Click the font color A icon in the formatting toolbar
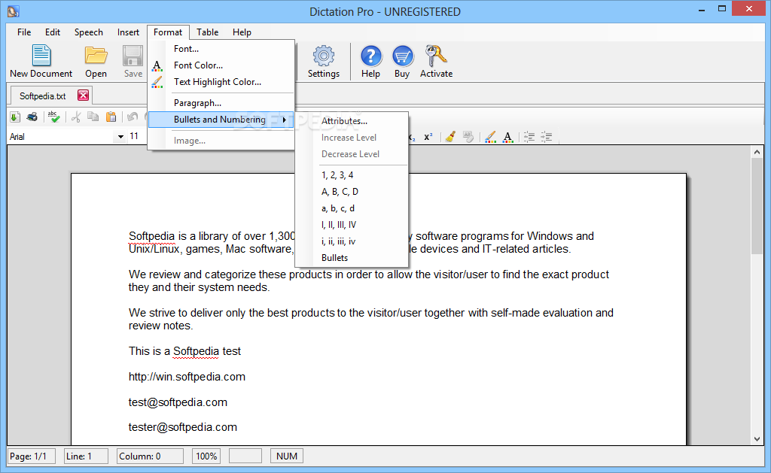The height and width of the screenshot is (473, 771). tap(507, 137)
